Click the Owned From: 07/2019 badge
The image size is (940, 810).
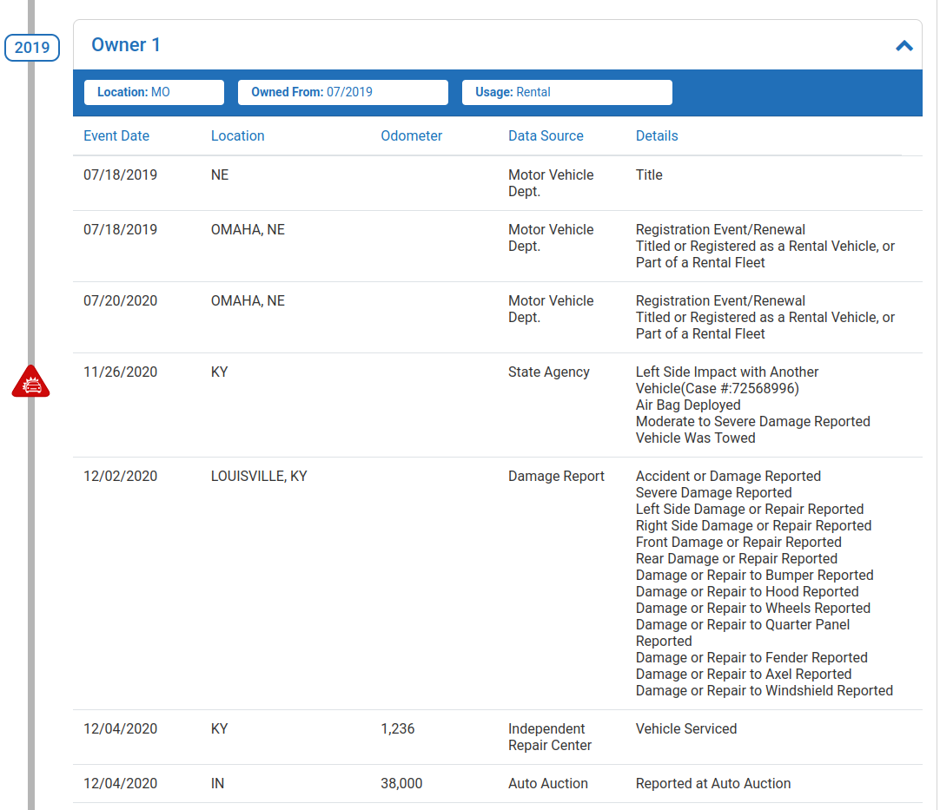[x=343, y=92]
